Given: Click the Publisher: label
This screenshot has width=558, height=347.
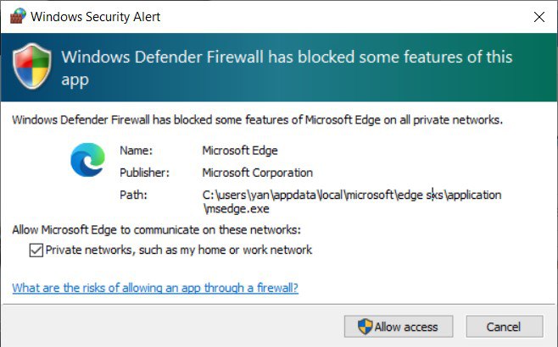Looking at the screenshot, I should [x=144, y=173].
